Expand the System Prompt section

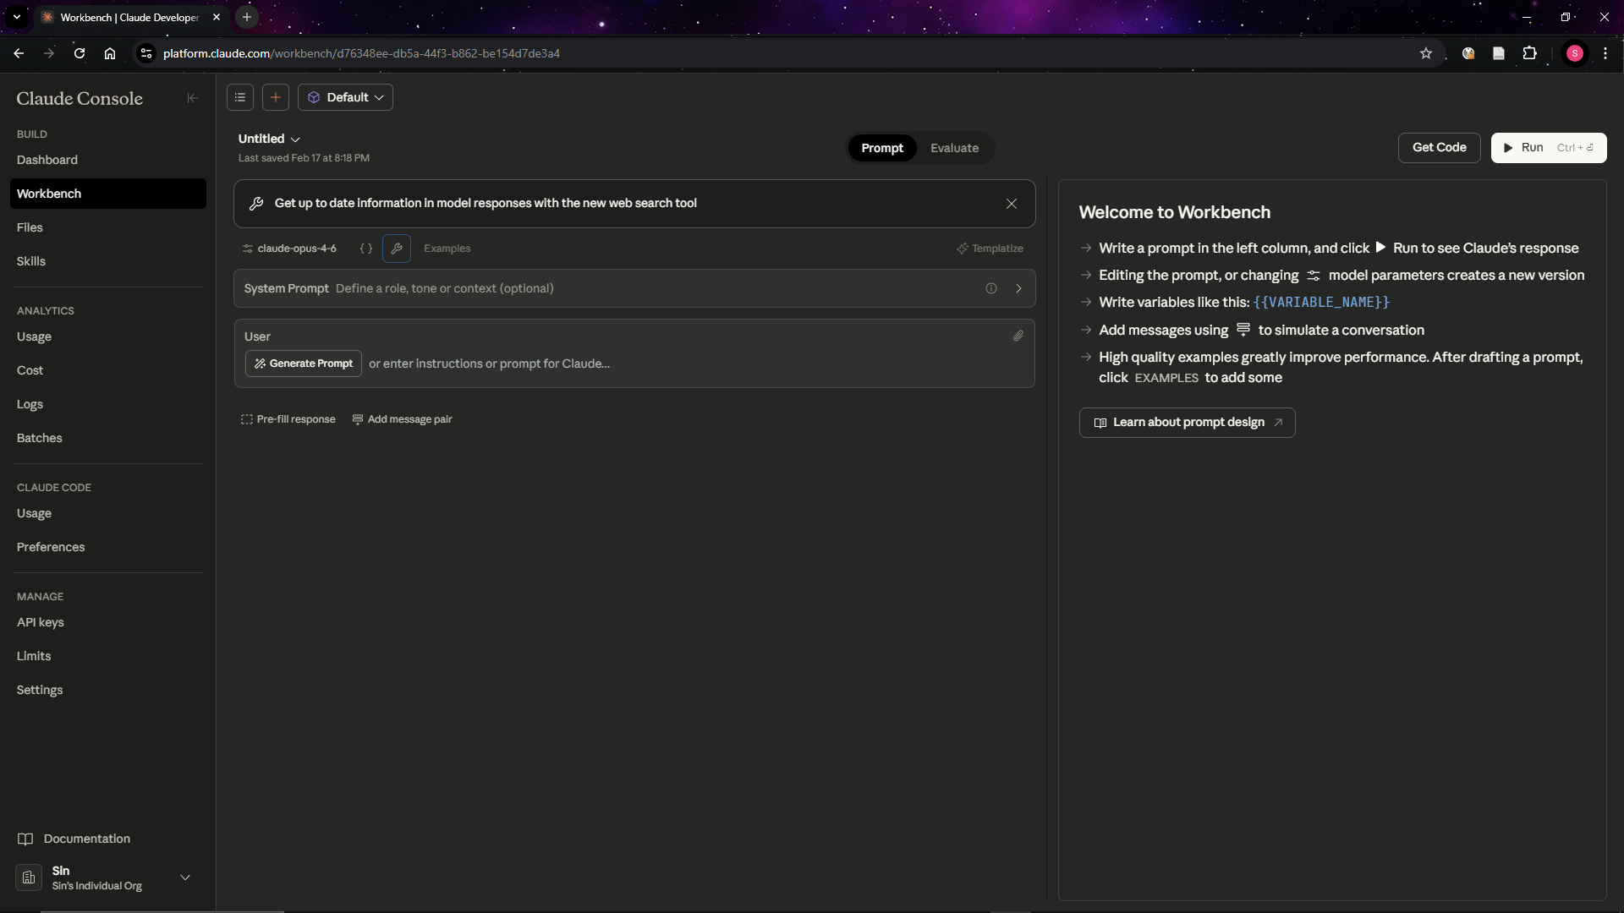(x=1018, y=288)
